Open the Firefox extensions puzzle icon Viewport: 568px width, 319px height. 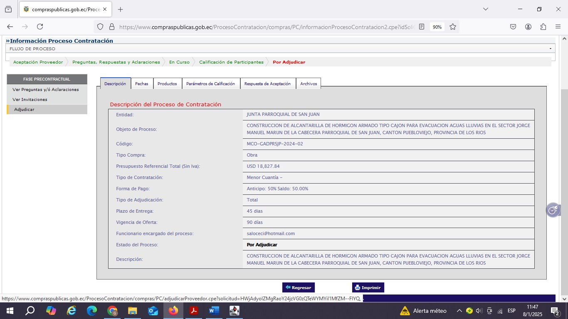pos(543,27)
